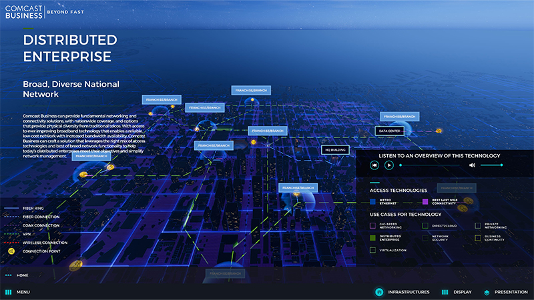
Task: Adjust the volume slider handle
Action: point(501,165)
